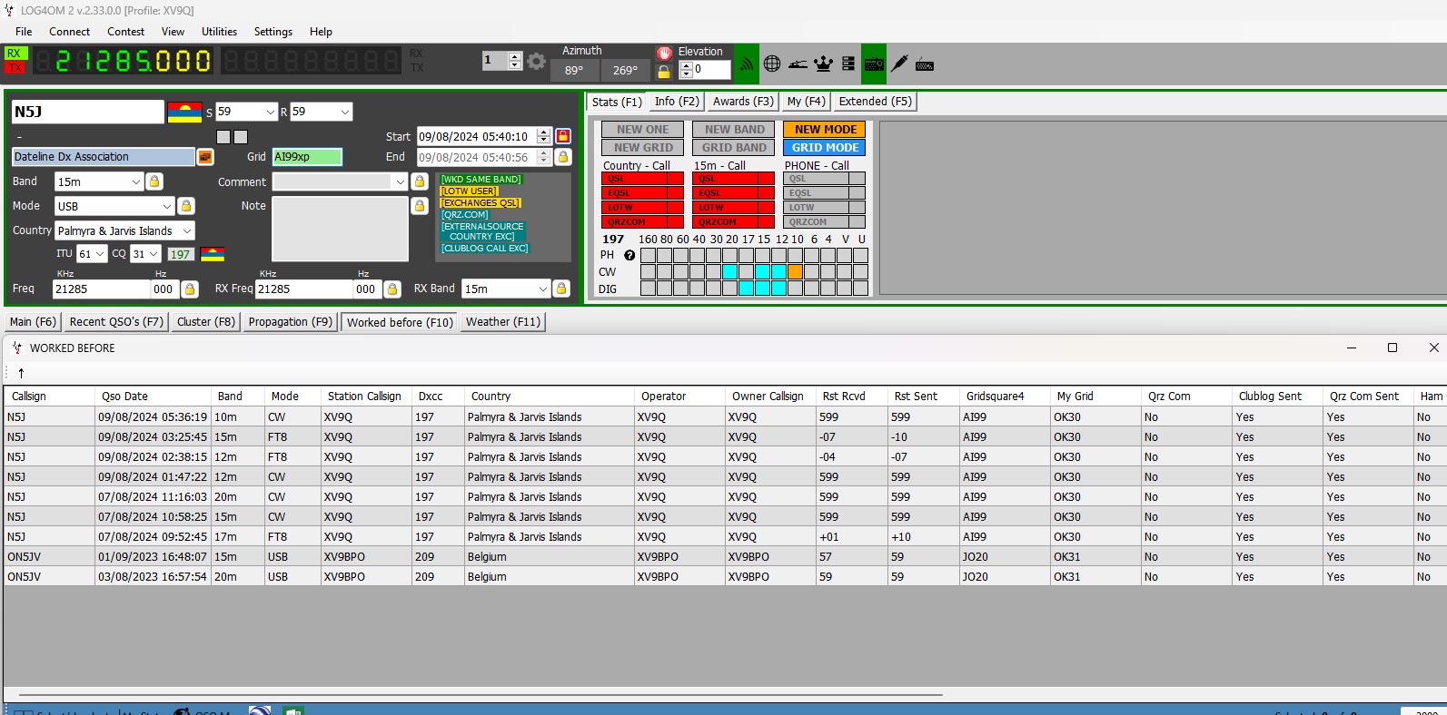Toggle the End time lock
The height and width of the screenshot is (715, 1447).
coord(563,157)
